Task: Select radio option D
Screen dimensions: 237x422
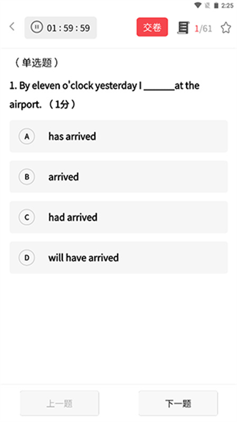Action: [x=27, y=257]
